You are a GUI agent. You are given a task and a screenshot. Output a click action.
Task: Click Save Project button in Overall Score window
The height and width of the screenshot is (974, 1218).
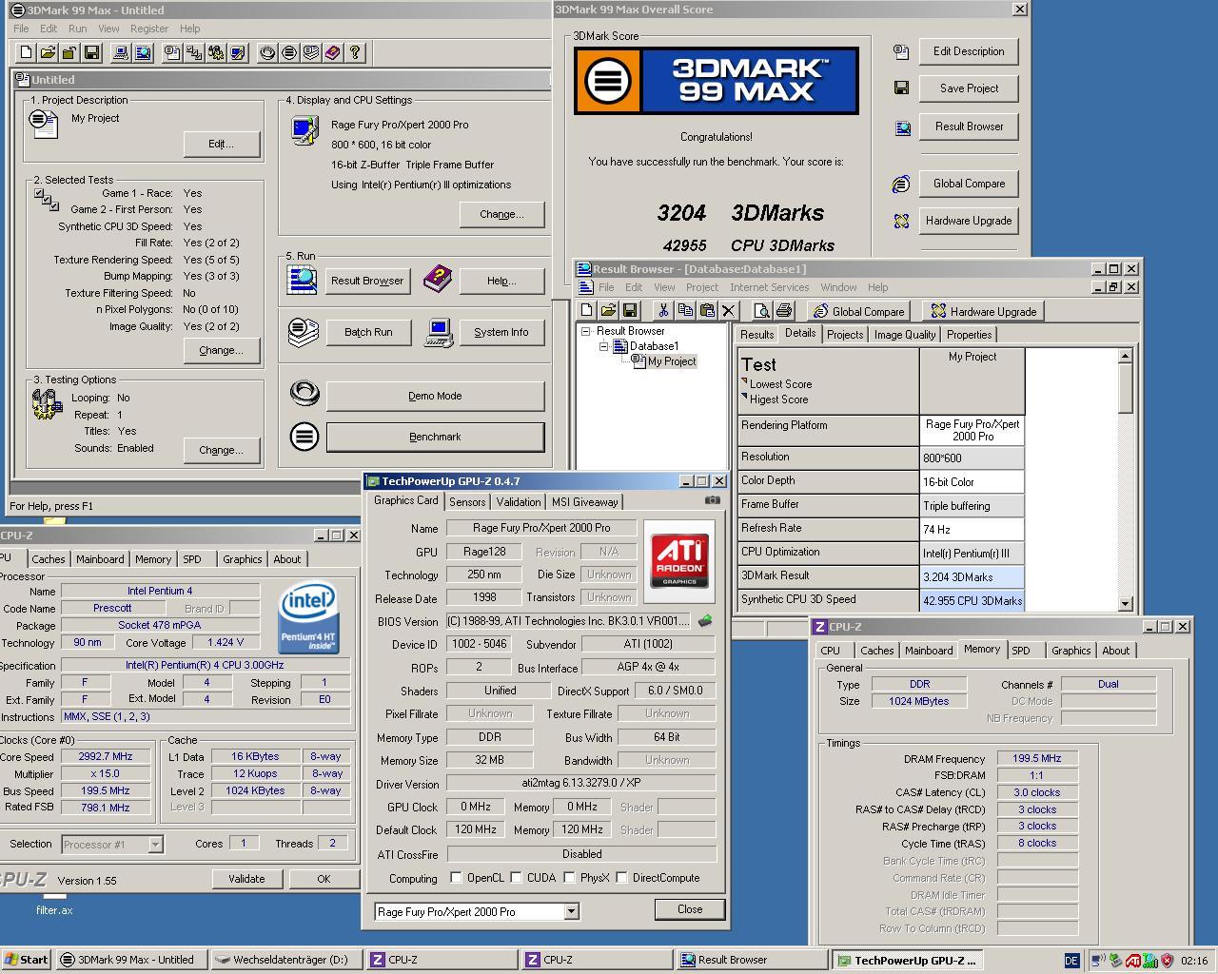[969, 88]
